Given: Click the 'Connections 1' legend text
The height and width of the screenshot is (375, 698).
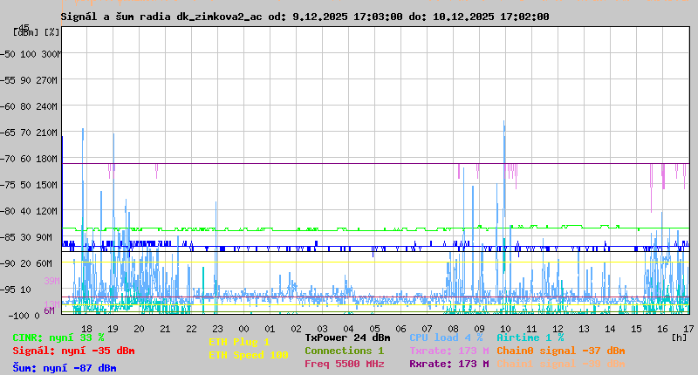Looking at the screenshot, I should (x=344, y=351).
